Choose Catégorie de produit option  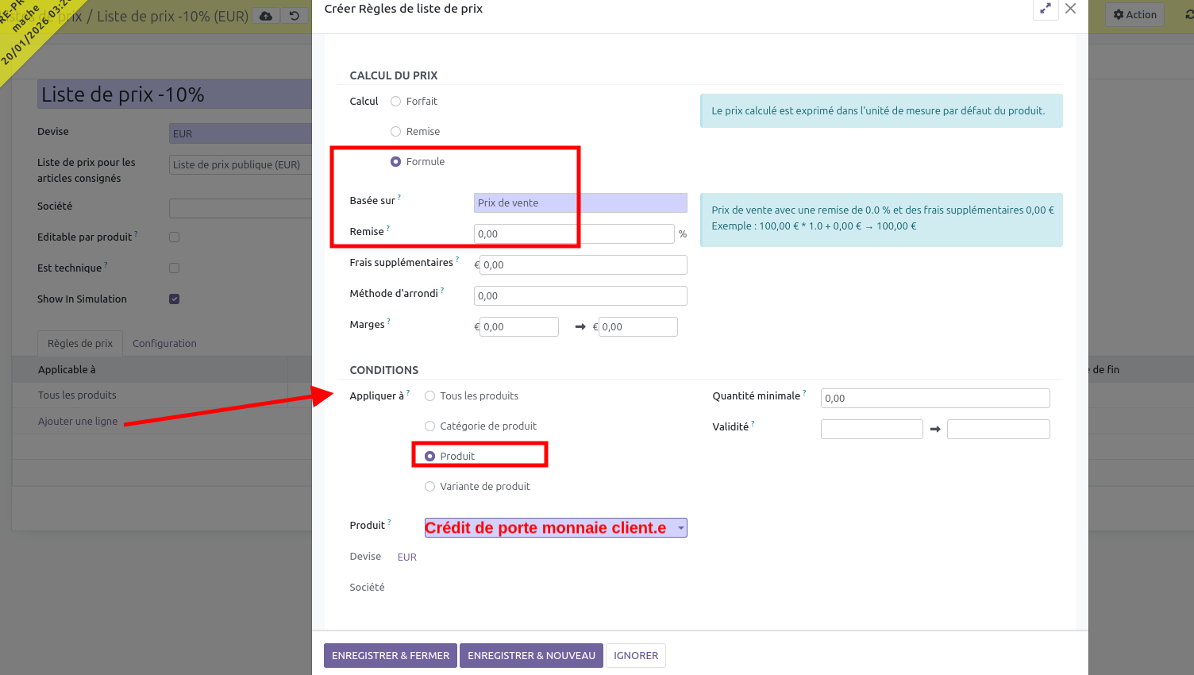pos(429,426)
